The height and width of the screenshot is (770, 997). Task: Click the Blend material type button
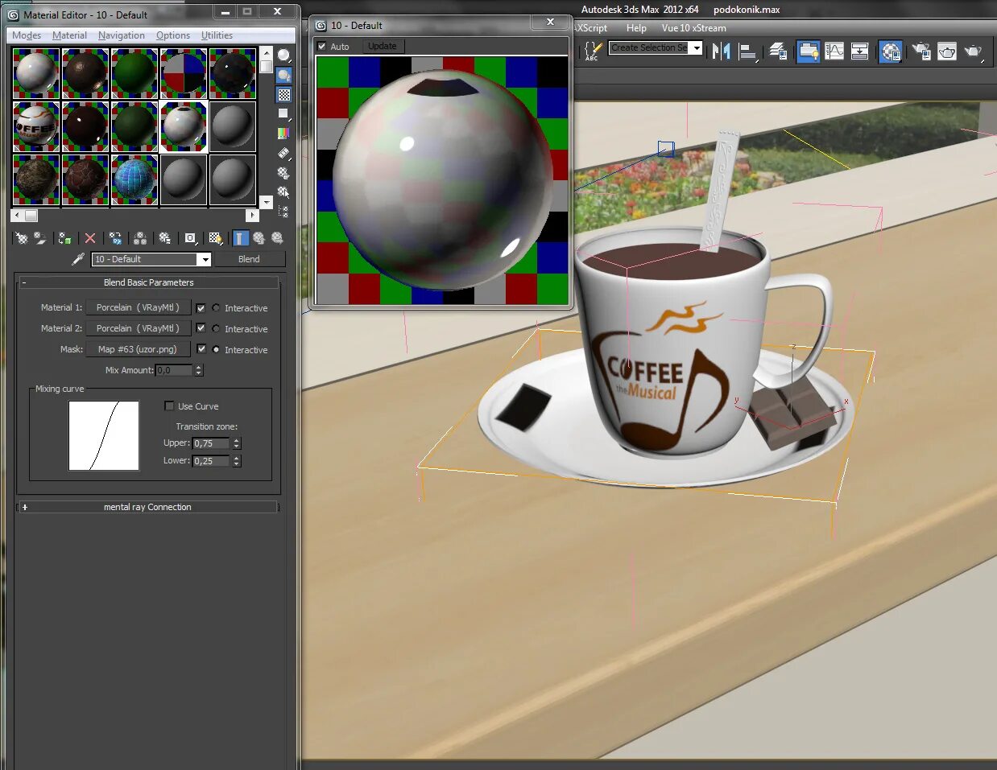[249, 259]
